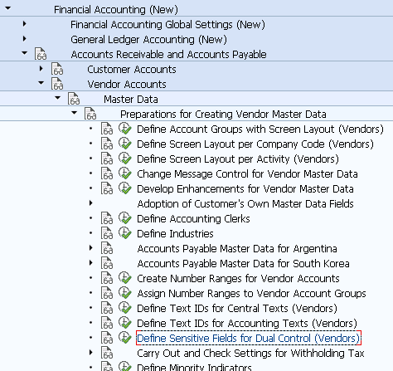Run execute icon for Create Number Ranges
Image resolution: width=393 pixels, height=371 pixels.
pos(125,278)
